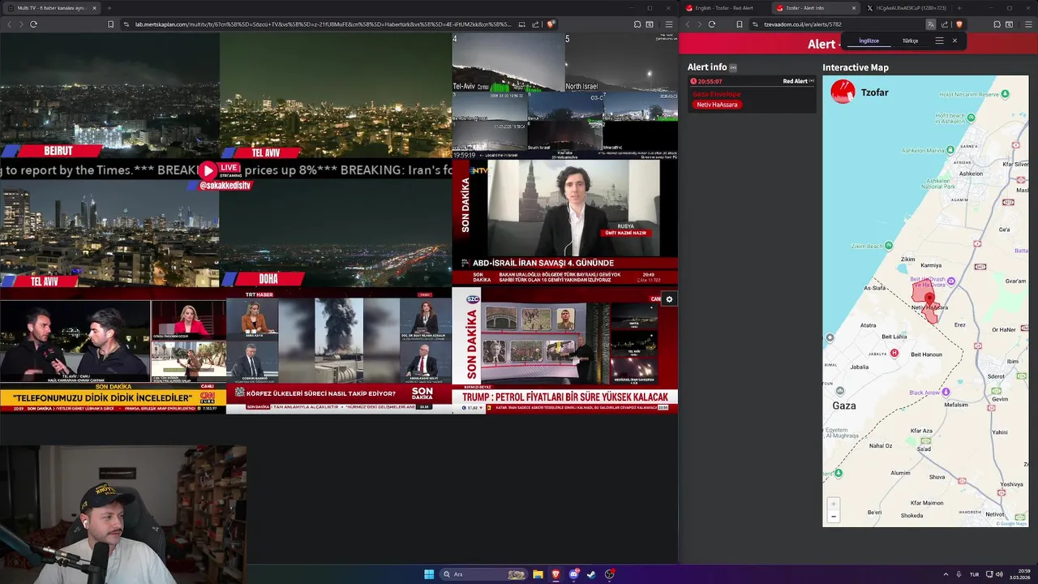Click the lab.mertskaplan.com address bar
The image size is (1038, 584).
(322, 24)
